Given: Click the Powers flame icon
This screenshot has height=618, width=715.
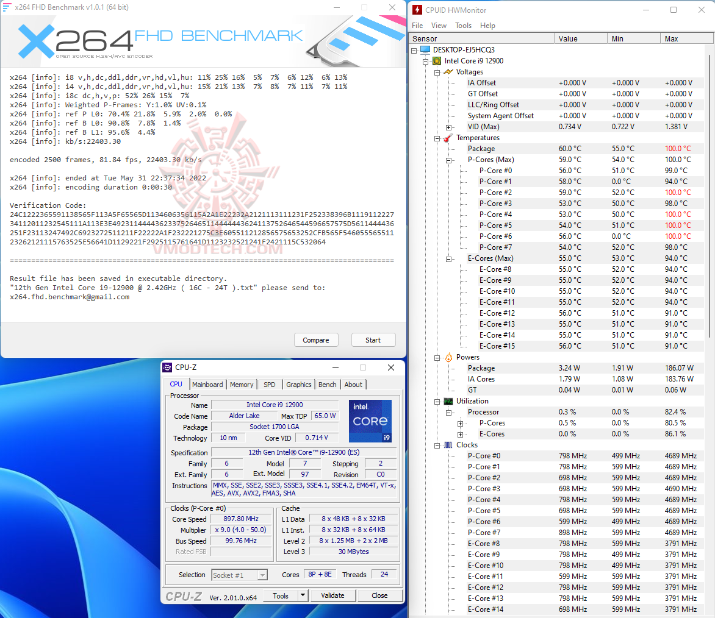Looking at the screenshot, I should click(448, 357).
